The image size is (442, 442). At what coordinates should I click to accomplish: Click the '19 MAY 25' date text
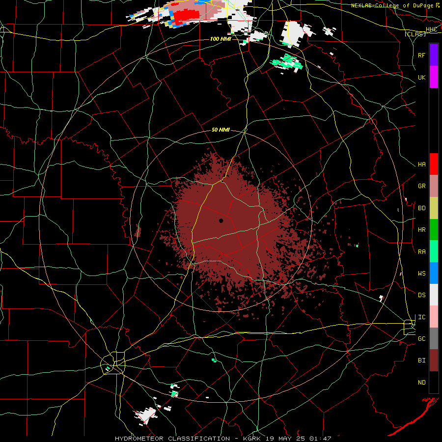click(x=285, y=439)
